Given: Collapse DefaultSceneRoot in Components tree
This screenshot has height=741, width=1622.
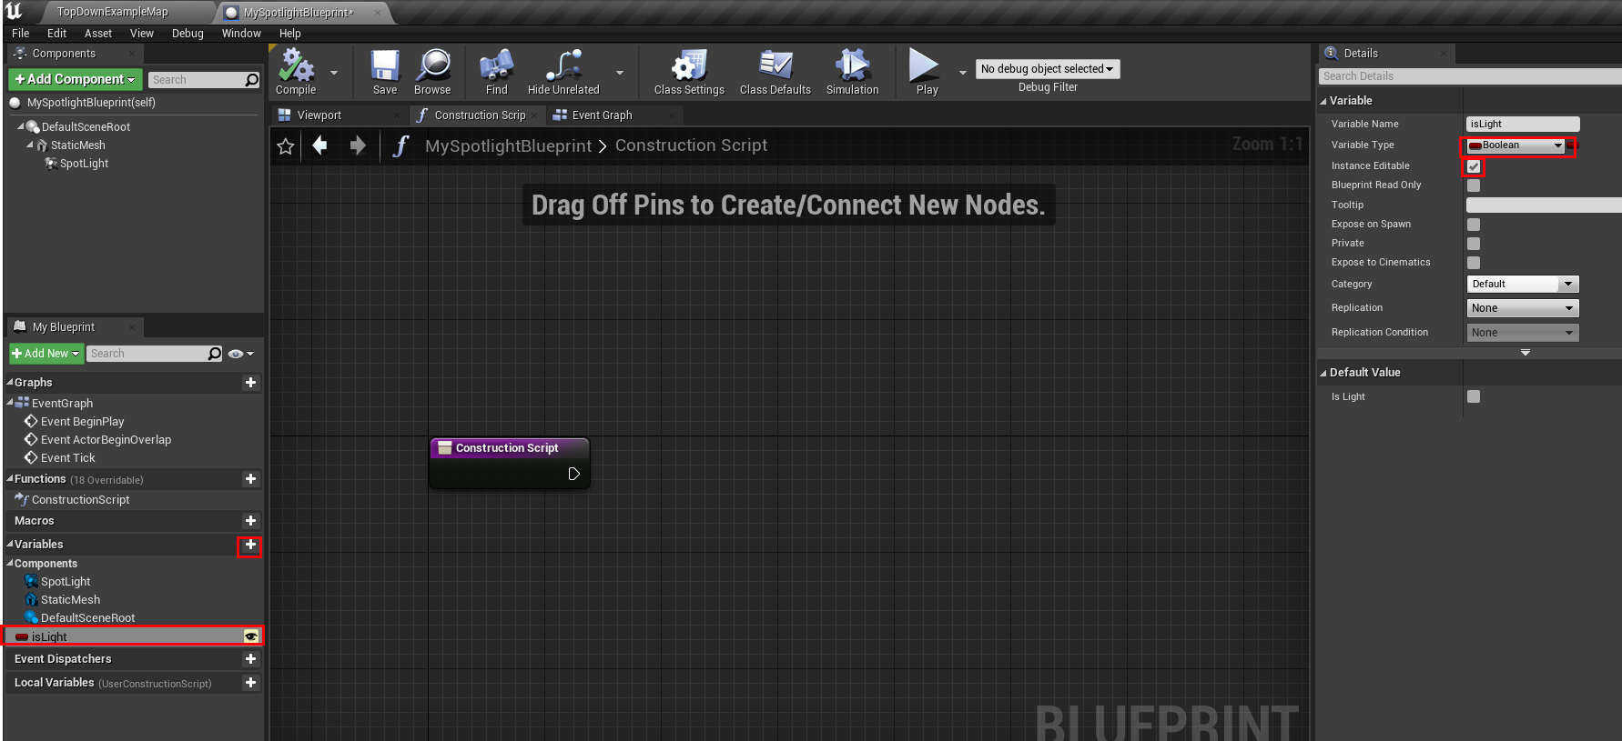Looking at the screenshot, I should (20, 126).
